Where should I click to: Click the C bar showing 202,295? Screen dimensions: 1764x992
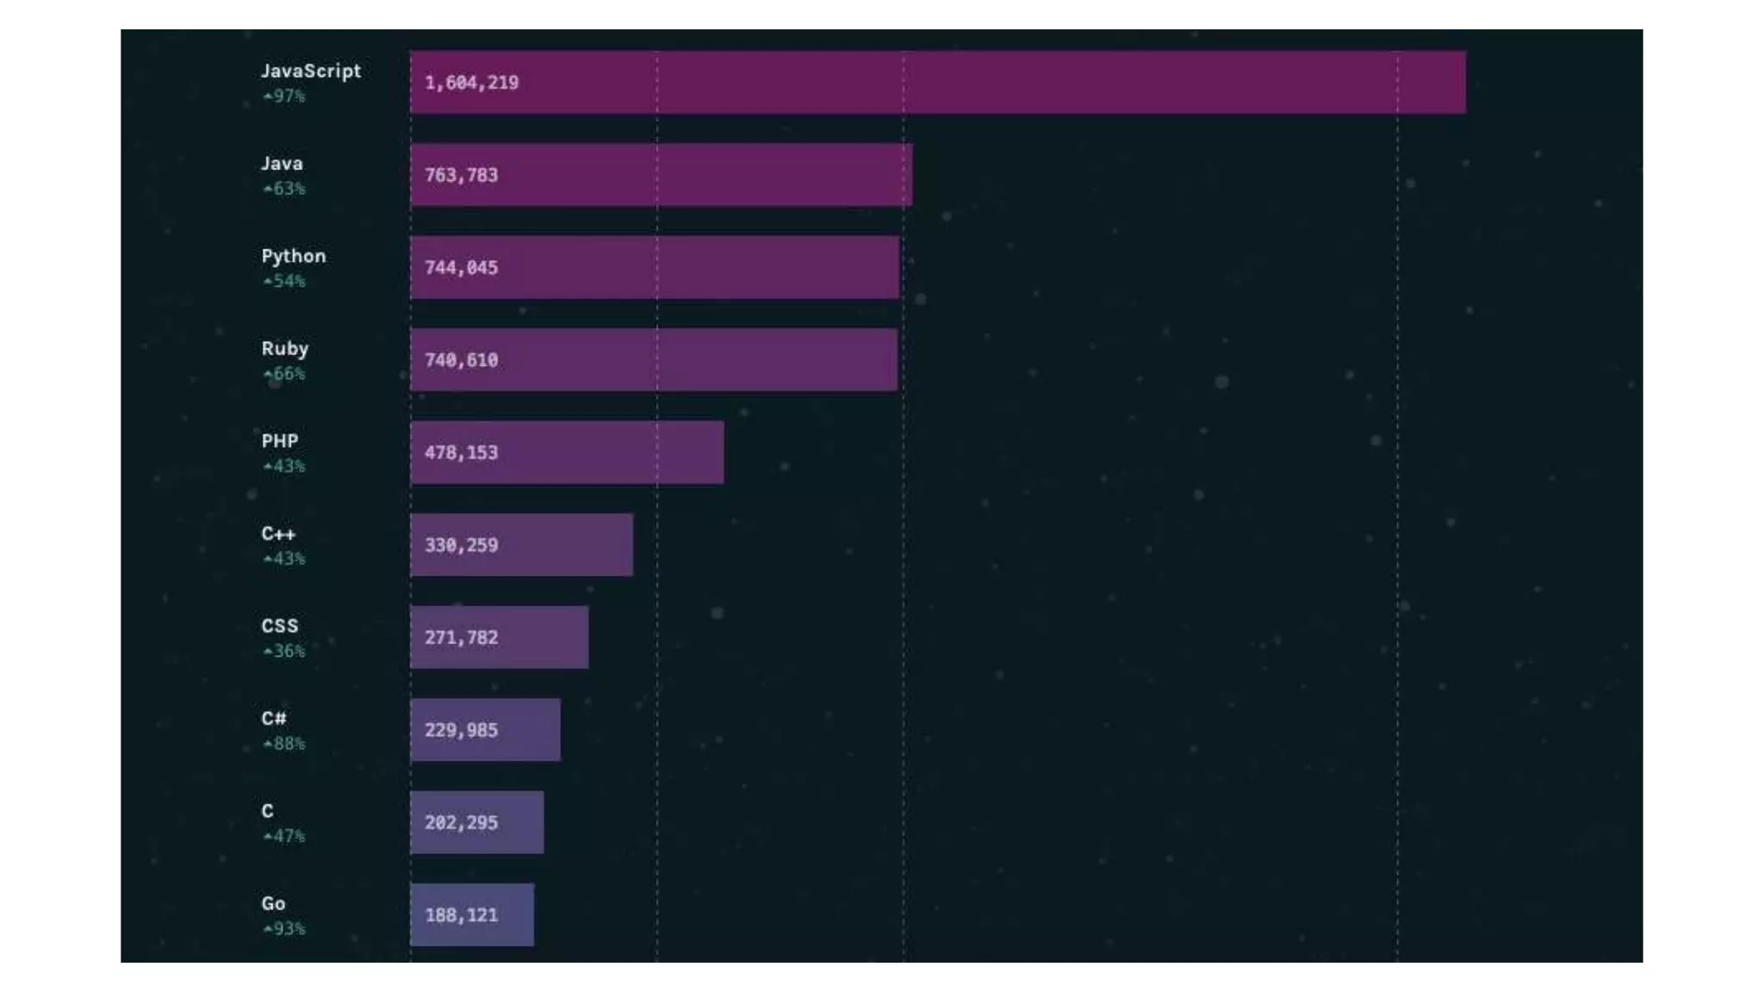tap(476, 822)
